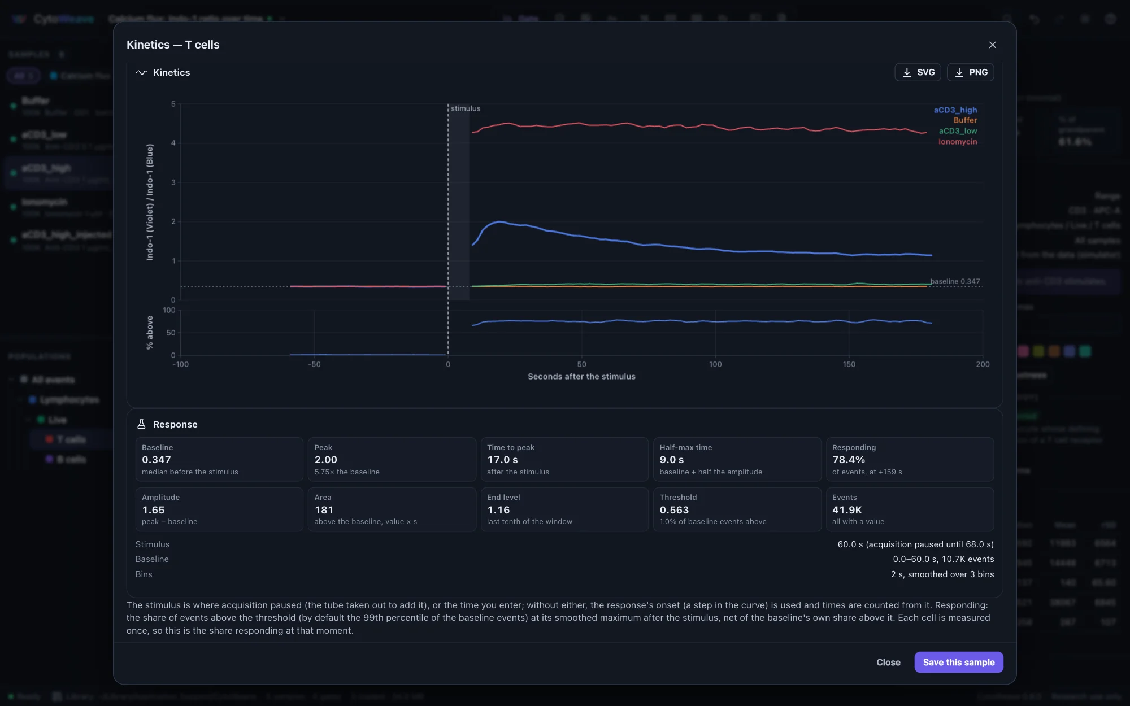
Task: Toggle the aCD3_low legend entry
Action: click(x=958, y=131)
